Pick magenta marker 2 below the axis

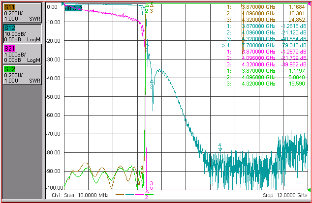[147, 192]
